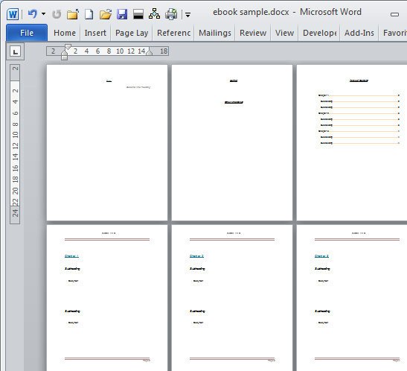This screenshot has width=407, height=371.
Task: Click the vertical ruler
Action: point(15,144)
